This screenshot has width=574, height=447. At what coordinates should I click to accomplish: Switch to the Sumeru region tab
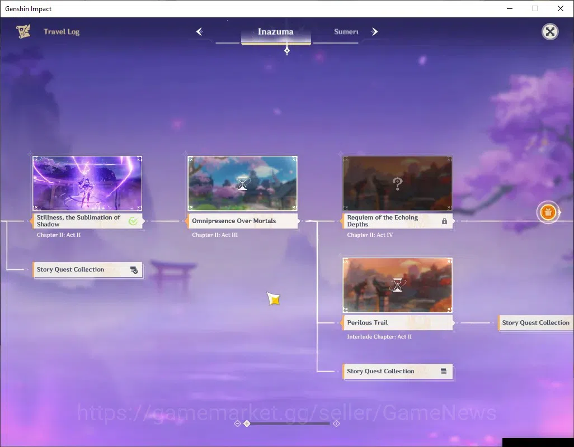point(346,32)
